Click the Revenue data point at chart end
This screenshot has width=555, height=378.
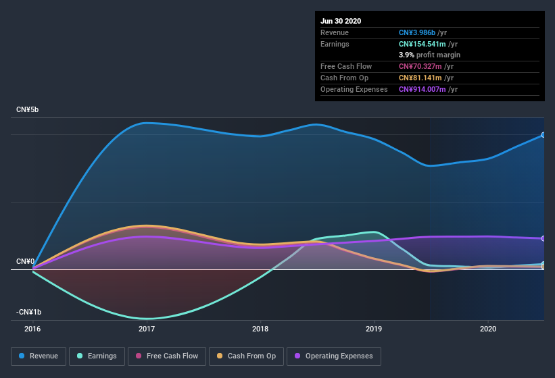pos(544,135)
